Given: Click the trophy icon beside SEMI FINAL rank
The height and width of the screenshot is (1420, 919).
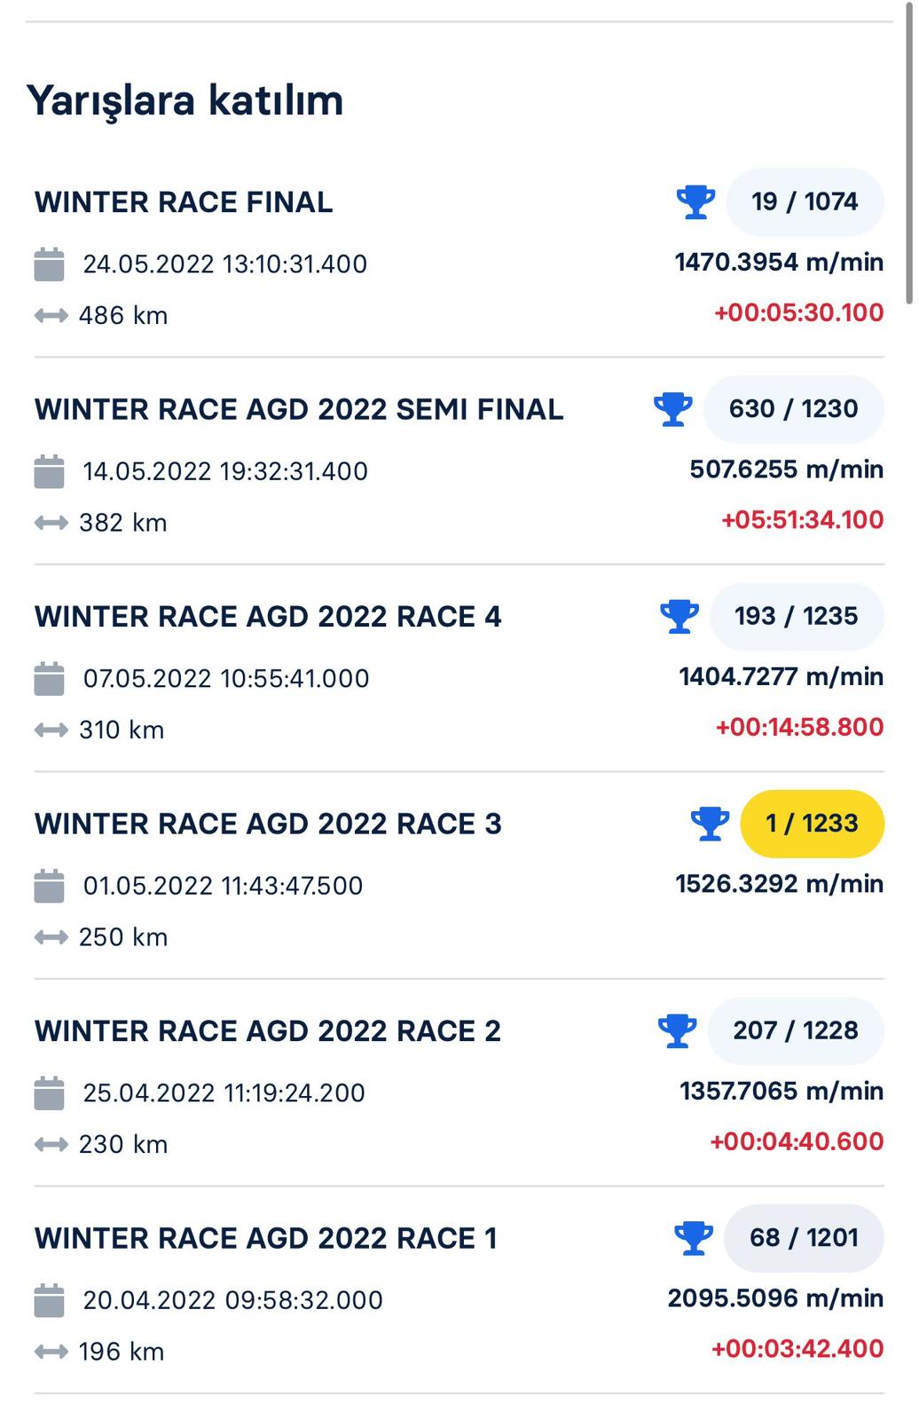Looking at the screenshot, I should click(672, 409).
